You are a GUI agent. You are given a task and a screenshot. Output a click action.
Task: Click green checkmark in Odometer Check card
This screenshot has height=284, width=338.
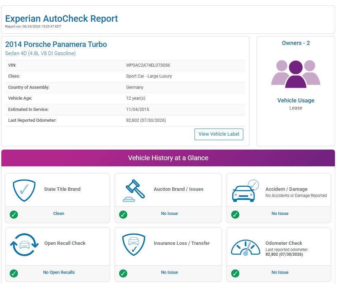[235, 273]
